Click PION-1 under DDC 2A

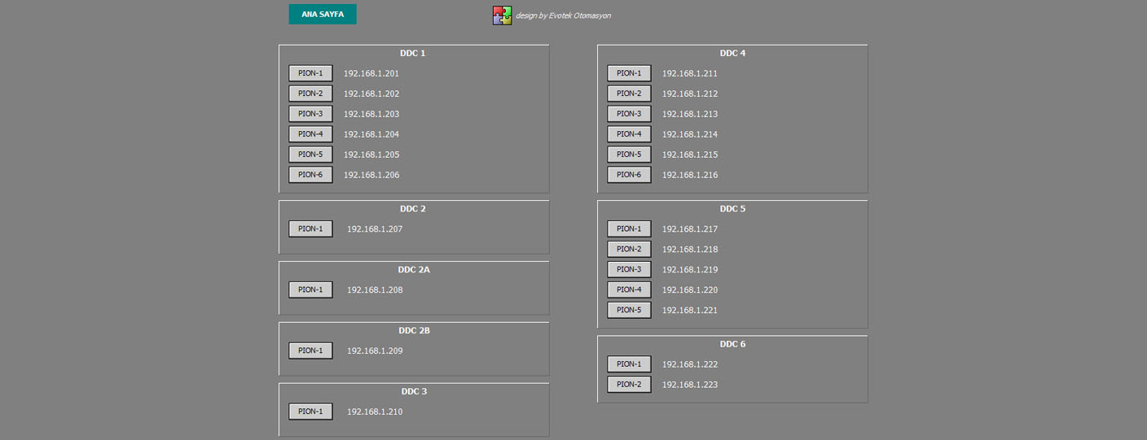310,290
